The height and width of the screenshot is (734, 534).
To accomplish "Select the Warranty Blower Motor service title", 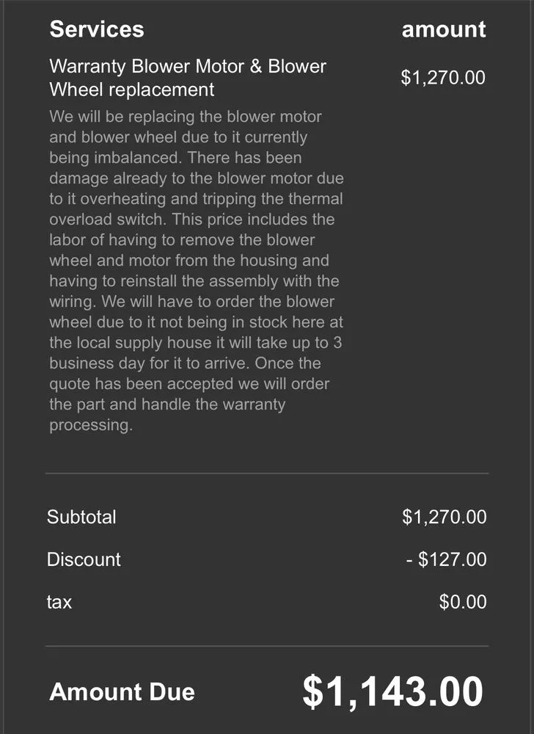I will tap(187, 78).
